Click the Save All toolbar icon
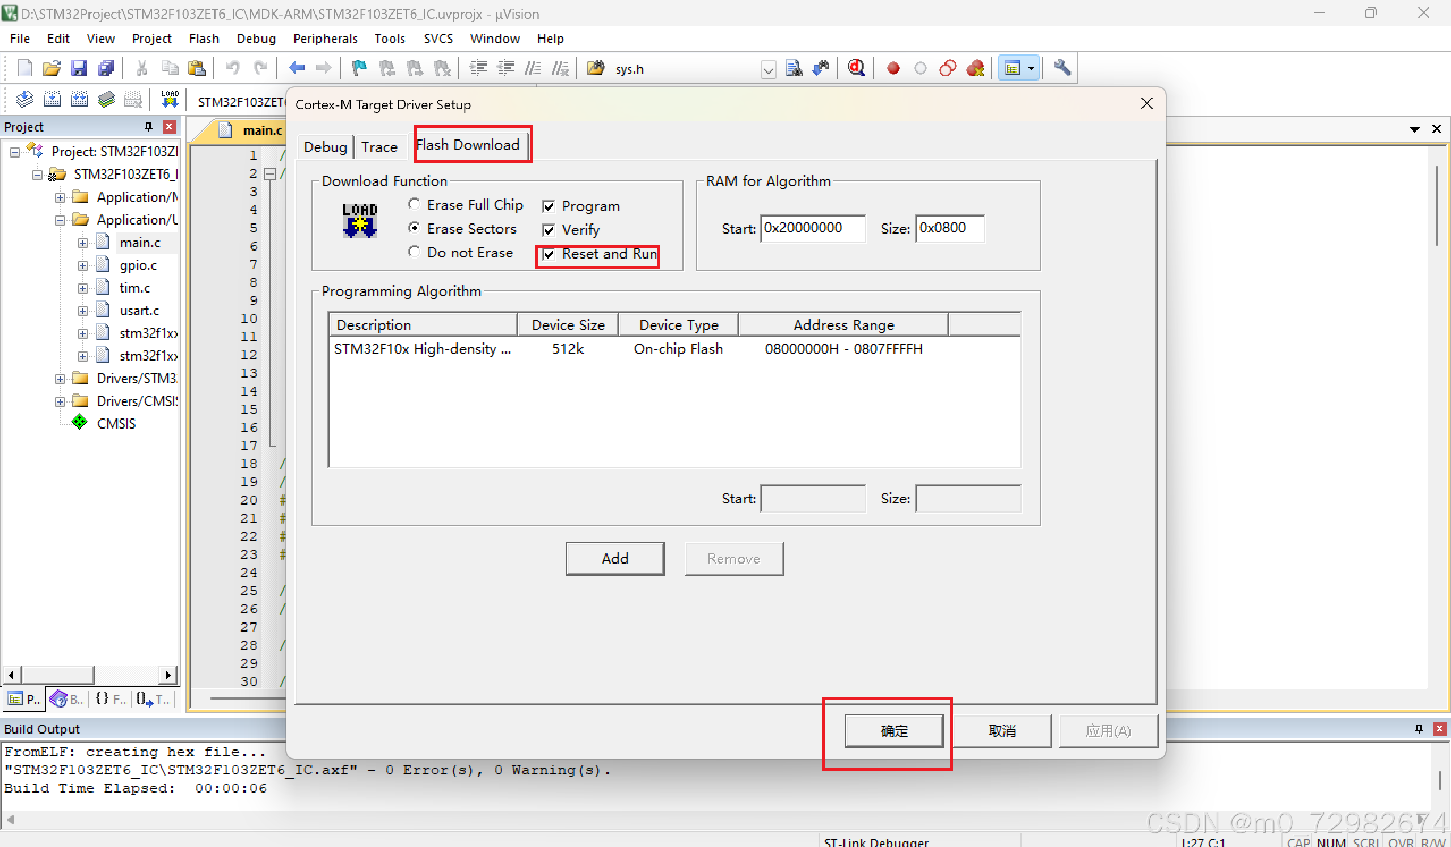 107,69
